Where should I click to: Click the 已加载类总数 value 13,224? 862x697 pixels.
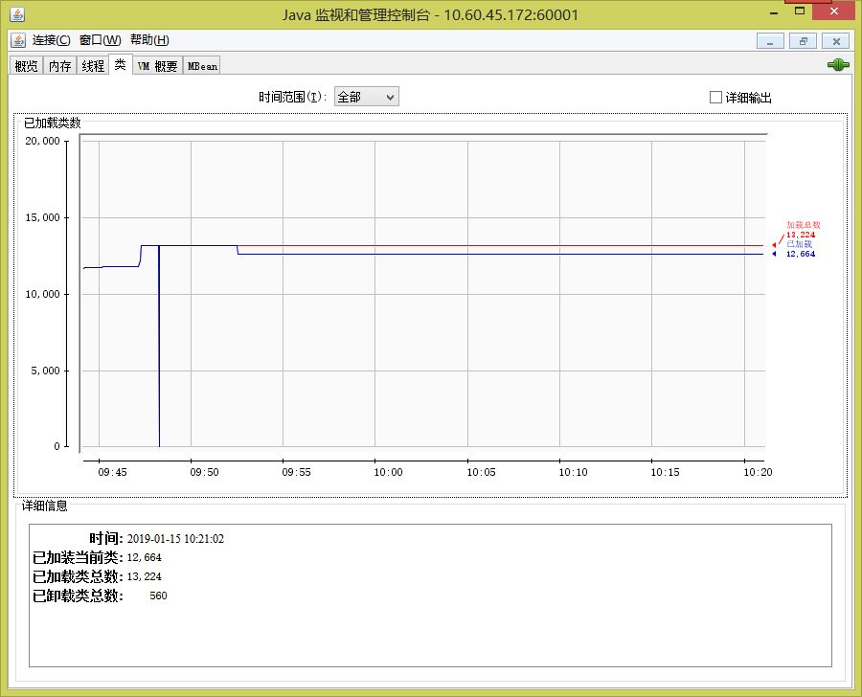(x=144, y=576)
